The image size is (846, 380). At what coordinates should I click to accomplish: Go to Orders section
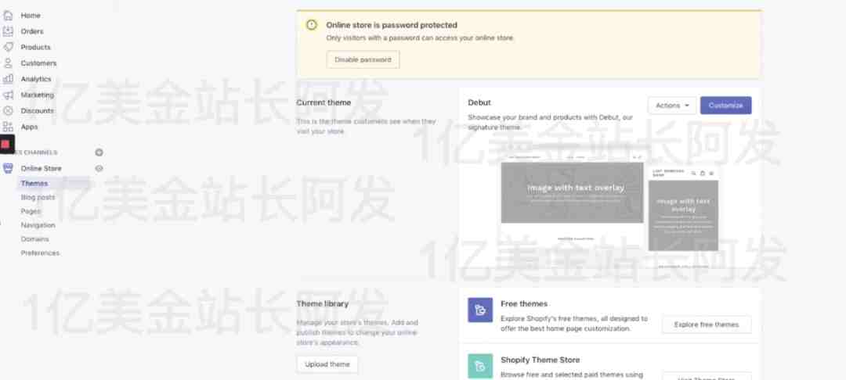click(32, 31)
